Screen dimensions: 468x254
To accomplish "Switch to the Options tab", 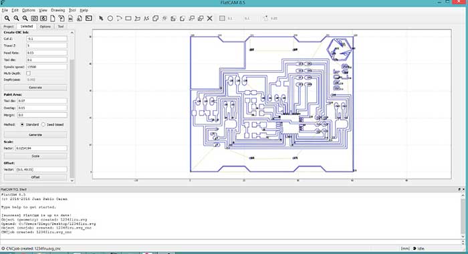I will (x=45, y=27).
